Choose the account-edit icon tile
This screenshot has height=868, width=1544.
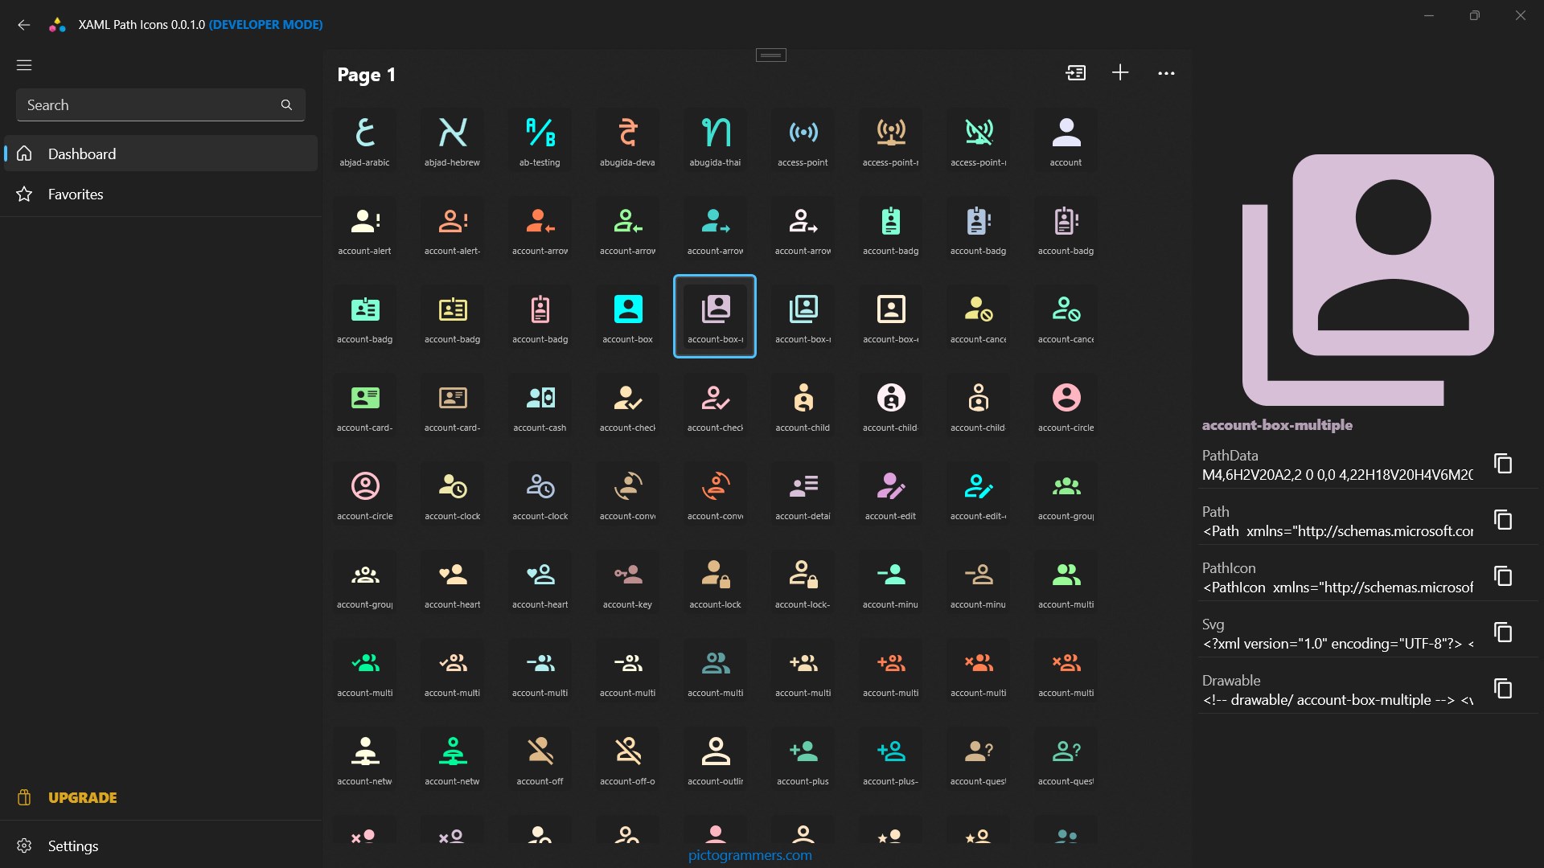(890, 493)
